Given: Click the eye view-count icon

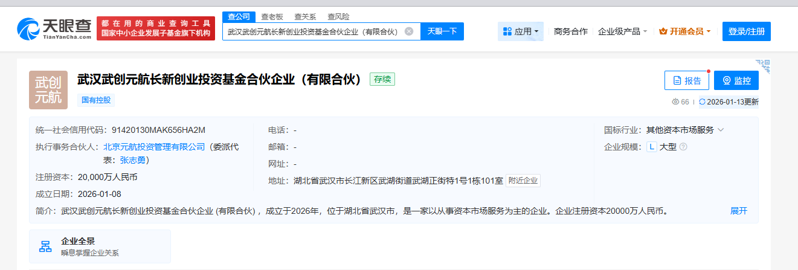Looking at the screenshot, I should pos(675,102).
